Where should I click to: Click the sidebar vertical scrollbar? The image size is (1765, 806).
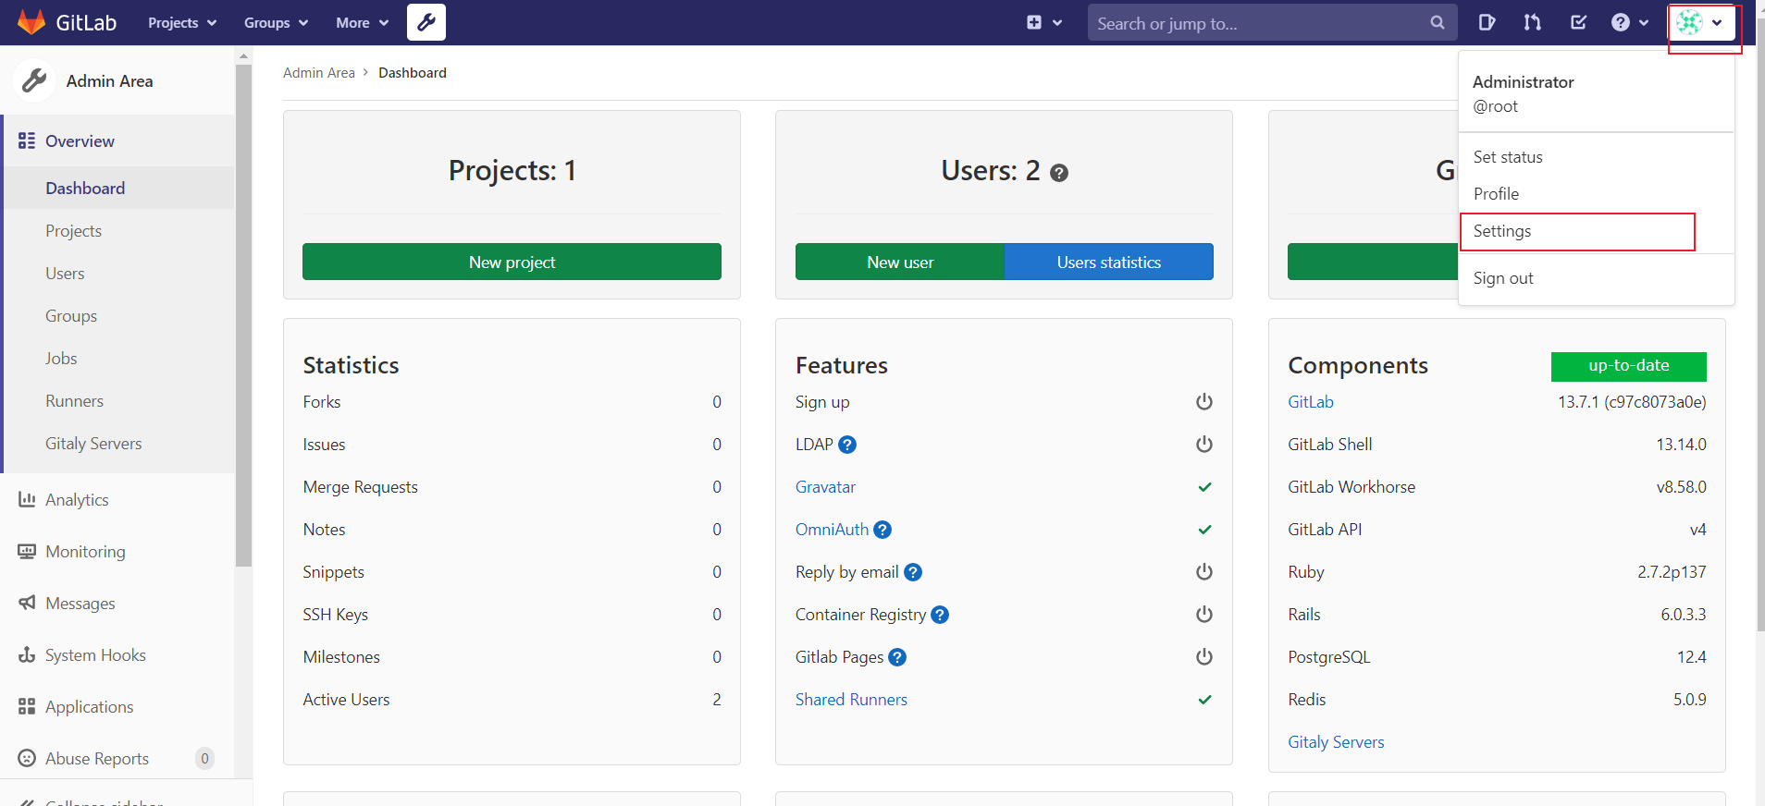244,314
